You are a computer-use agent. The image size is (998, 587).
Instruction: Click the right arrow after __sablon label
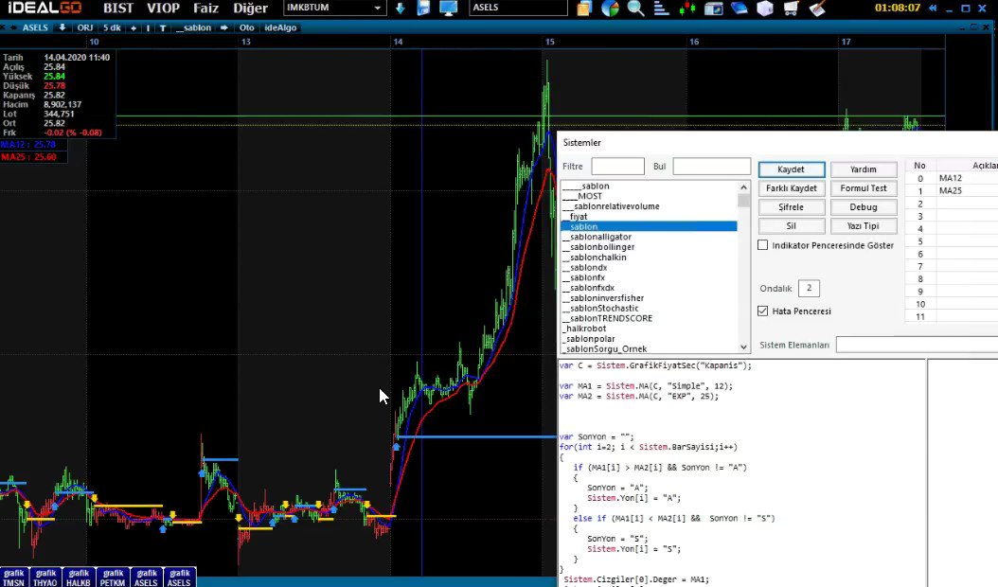pos(224,28)
